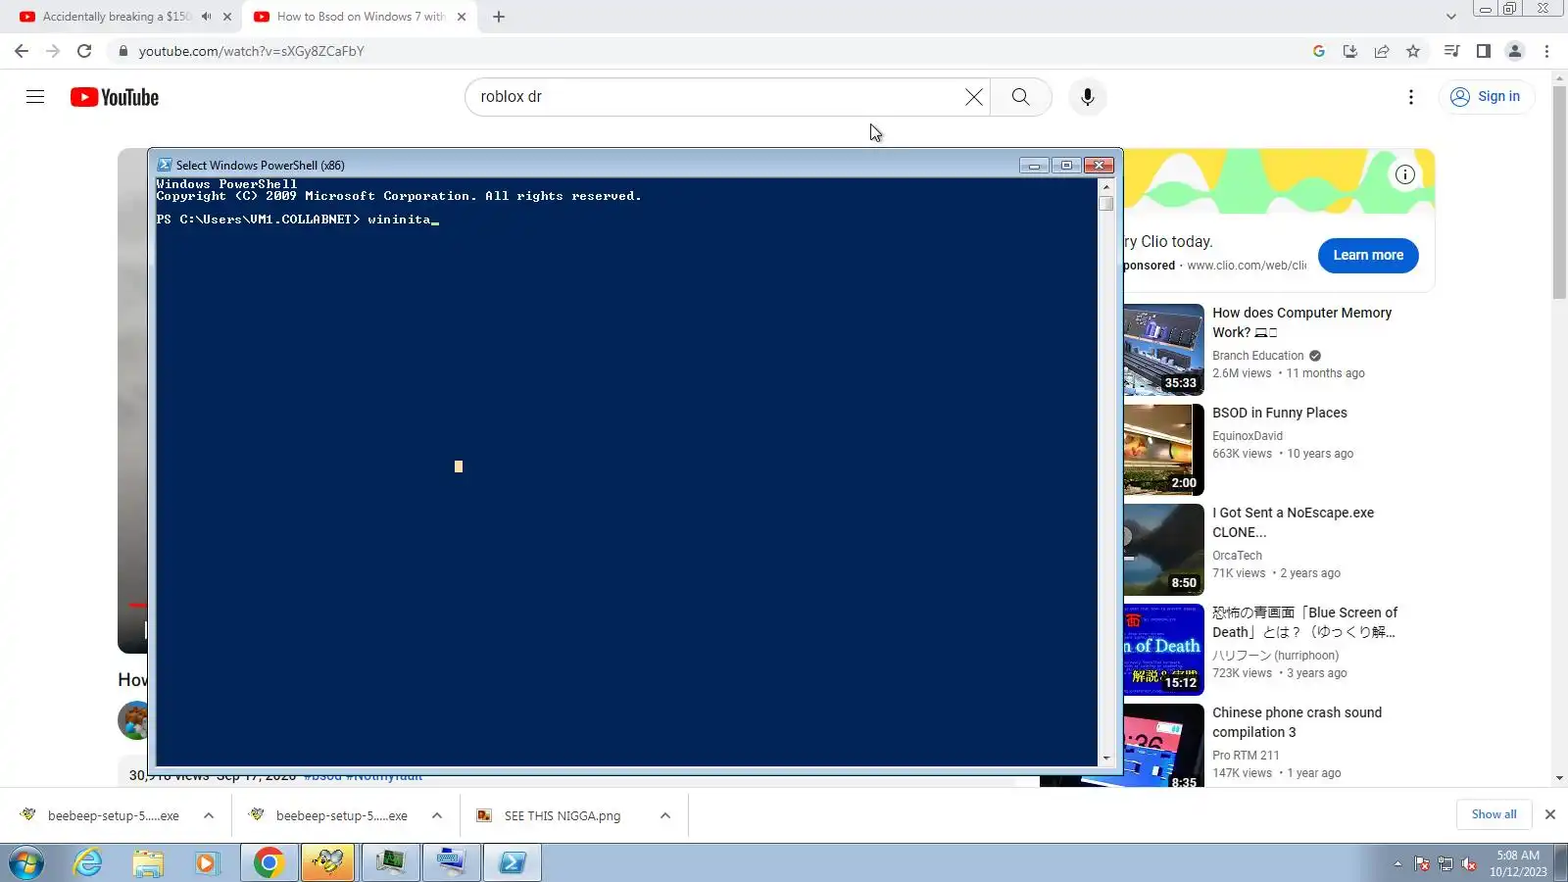Click Sign in on YouTube
Screen dimensions: 1568x882
point(1486,97)
